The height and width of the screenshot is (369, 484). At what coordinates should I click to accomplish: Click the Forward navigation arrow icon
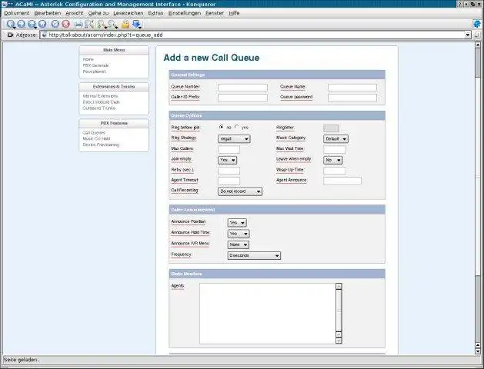pyautogui.click(x=21, y=24)
